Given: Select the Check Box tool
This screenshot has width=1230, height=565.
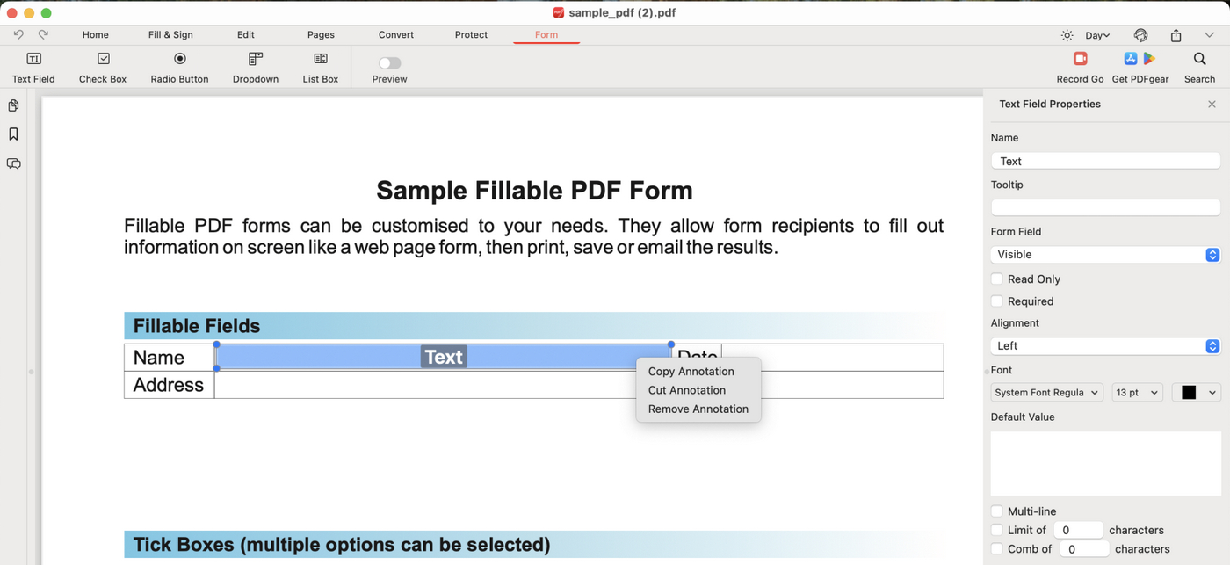Looking at the screenshot, I should [102, 66].
